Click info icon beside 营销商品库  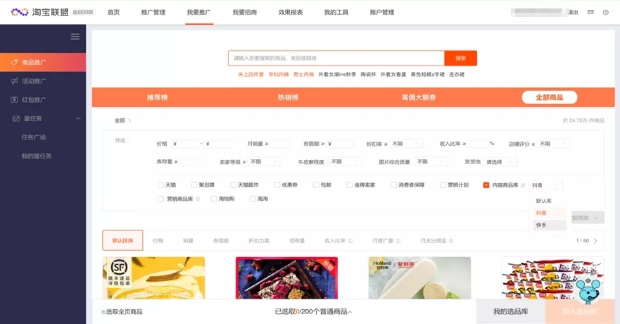tap(198, 199)
